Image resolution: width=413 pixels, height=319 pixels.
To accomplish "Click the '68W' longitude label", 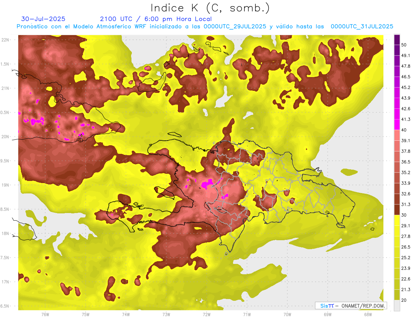I will (368, 315).
